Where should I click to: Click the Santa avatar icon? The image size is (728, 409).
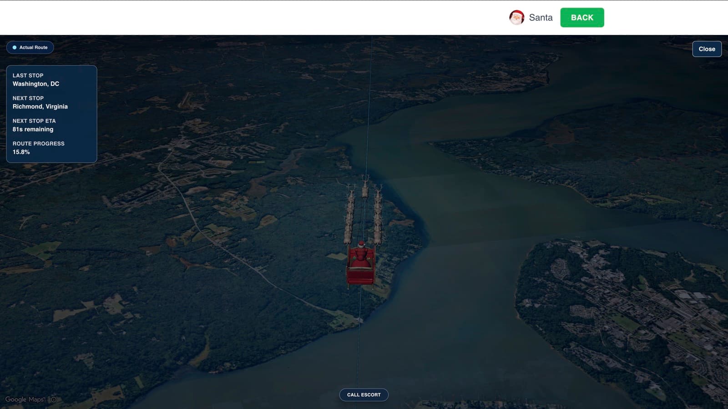(516, 17)
